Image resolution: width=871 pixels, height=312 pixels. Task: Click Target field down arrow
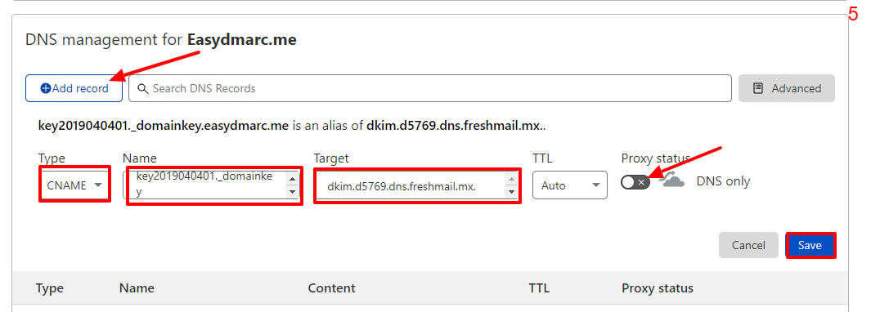[x=511, y=192]
